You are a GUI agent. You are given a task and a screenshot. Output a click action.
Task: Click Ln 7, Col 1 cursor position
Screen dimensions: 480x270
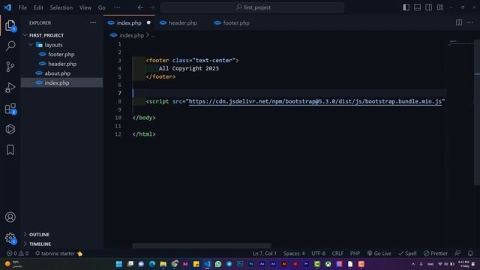pyautogui.click(x=265, y=253)
